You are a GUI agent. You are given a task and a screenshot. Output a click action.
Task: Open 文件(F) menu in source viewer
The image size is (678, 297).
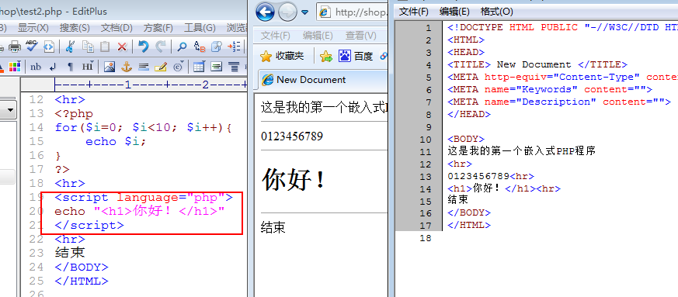(x=413, y=12)
